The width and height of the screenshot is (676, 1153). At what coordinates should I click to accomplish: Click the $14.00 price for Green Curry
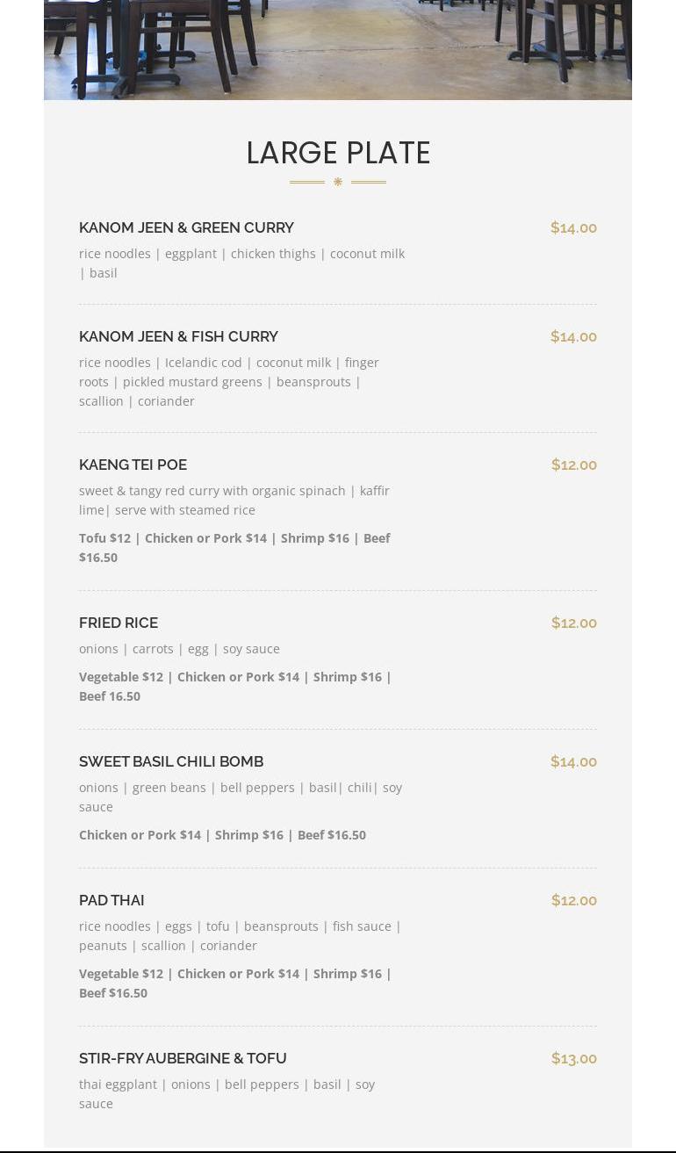click(573, 227)
